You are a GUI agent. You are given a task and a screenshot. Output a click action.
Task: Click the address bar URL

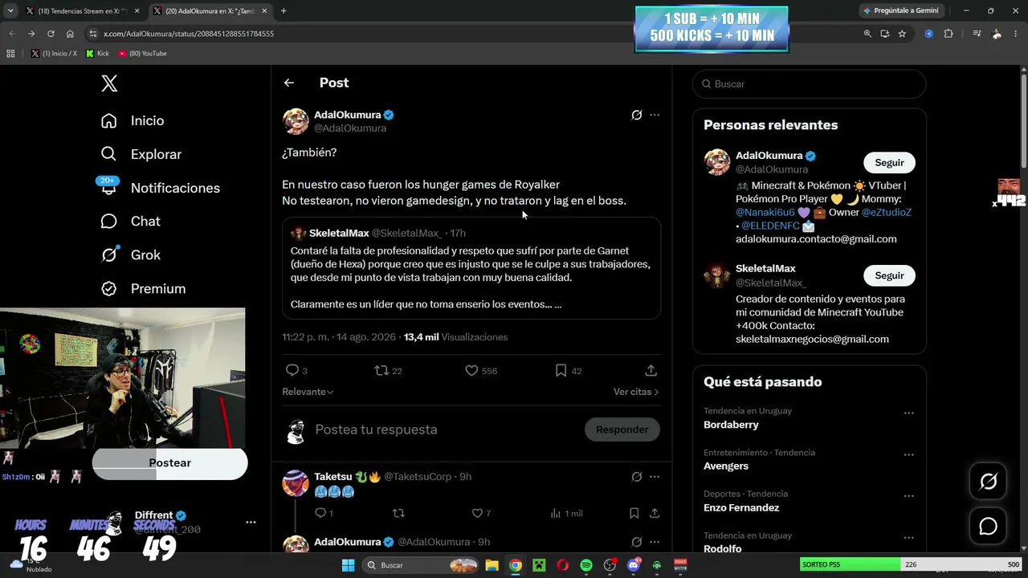coord(189,34)
